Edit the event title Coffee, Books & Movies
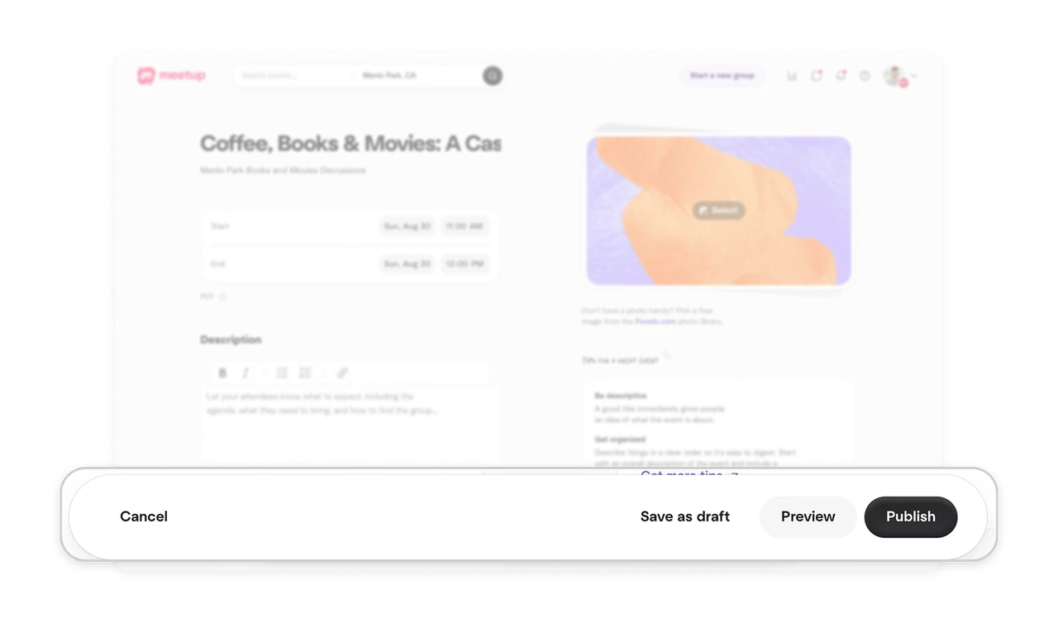This screenshot has height=623, width=1058. point(350,144)
